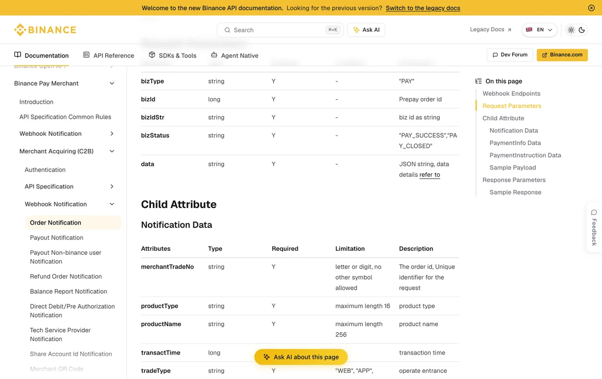Switch to dark theme moon icon
This screenshot has height=379, width=602.
[x=581, y=30]
